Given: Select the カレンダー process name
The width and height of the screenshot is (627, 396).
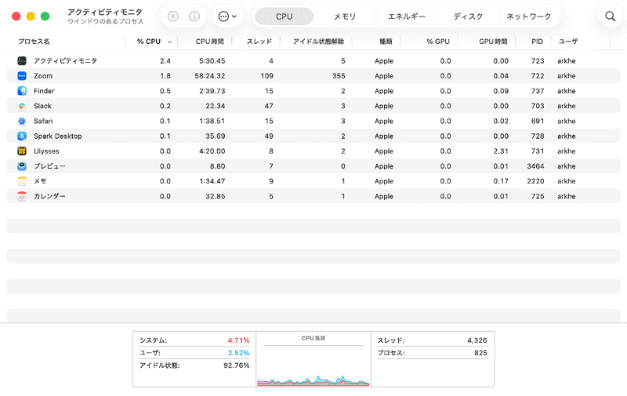Looking at the screenshot, I should (x=49, y=196).
